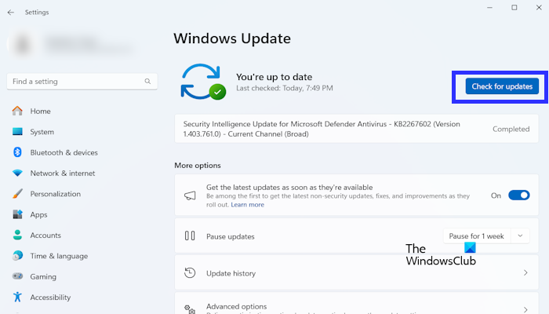Click the Gaming controller icon
The height and width of the screenshot is (314, 549).
coord(17,276)
